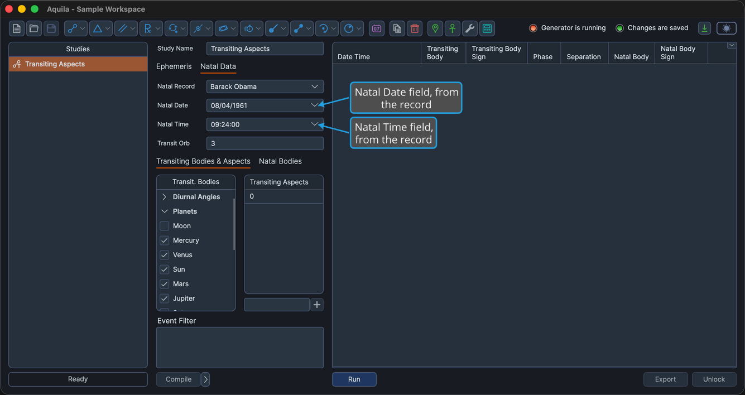
Task: Uncheck the Mercury checkbox
Action: coord(165,240)
